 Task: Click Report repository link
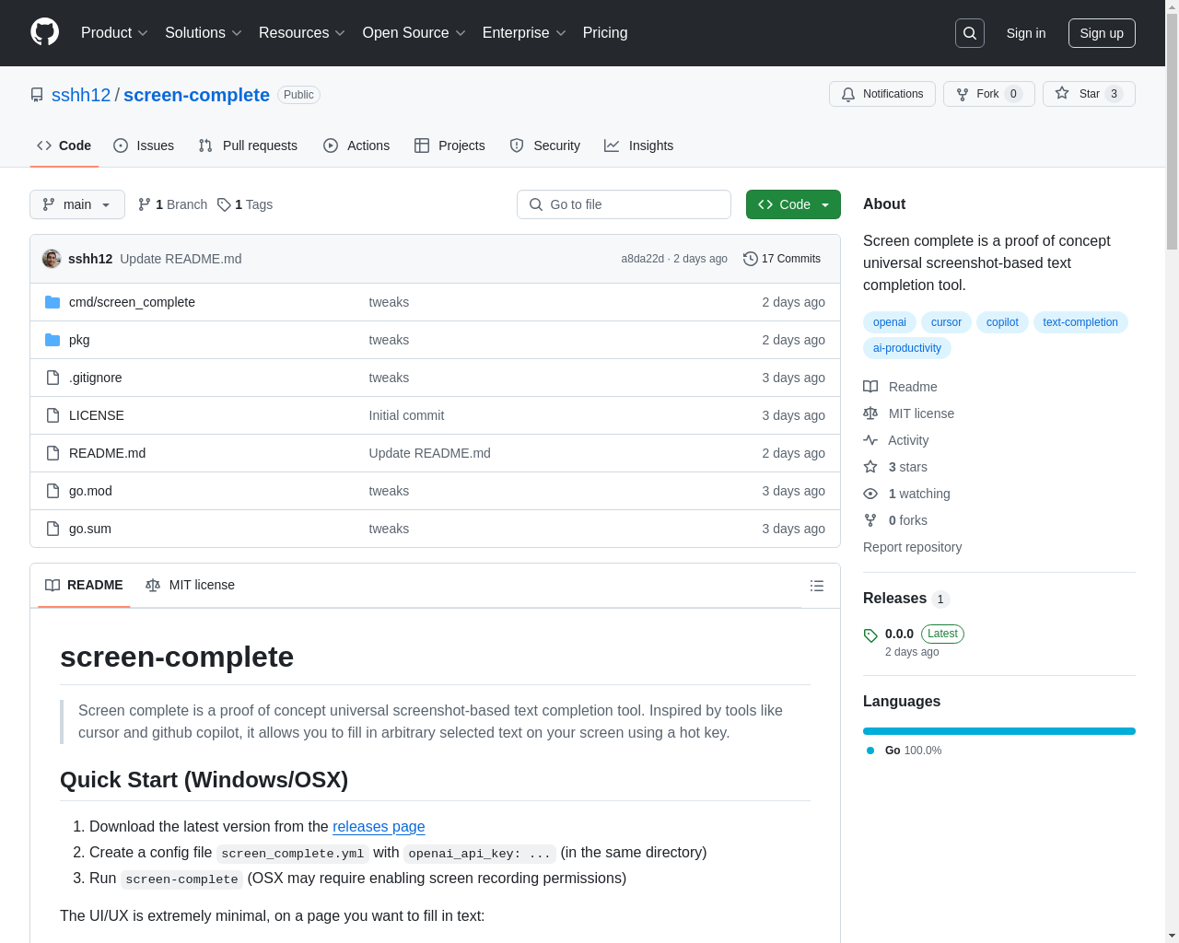tap(912, 547)
